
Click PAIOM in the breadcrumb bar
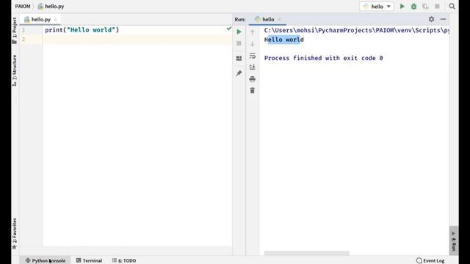[x=23, y=7]
